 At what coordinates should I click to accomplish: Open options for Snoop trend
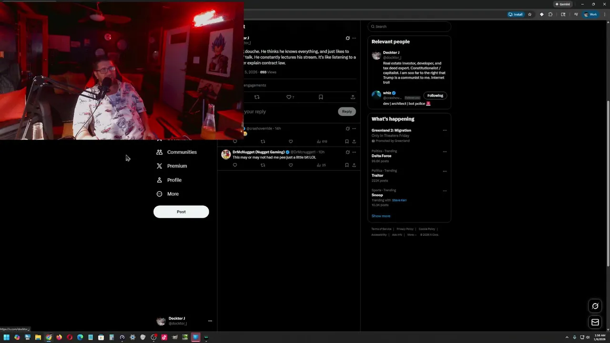click(445, 191)
